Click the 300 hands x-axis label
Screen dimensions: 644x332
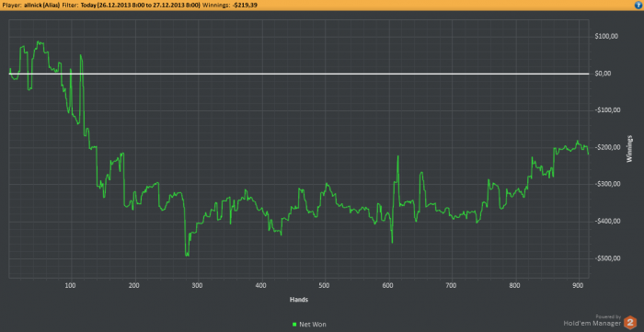198,285
